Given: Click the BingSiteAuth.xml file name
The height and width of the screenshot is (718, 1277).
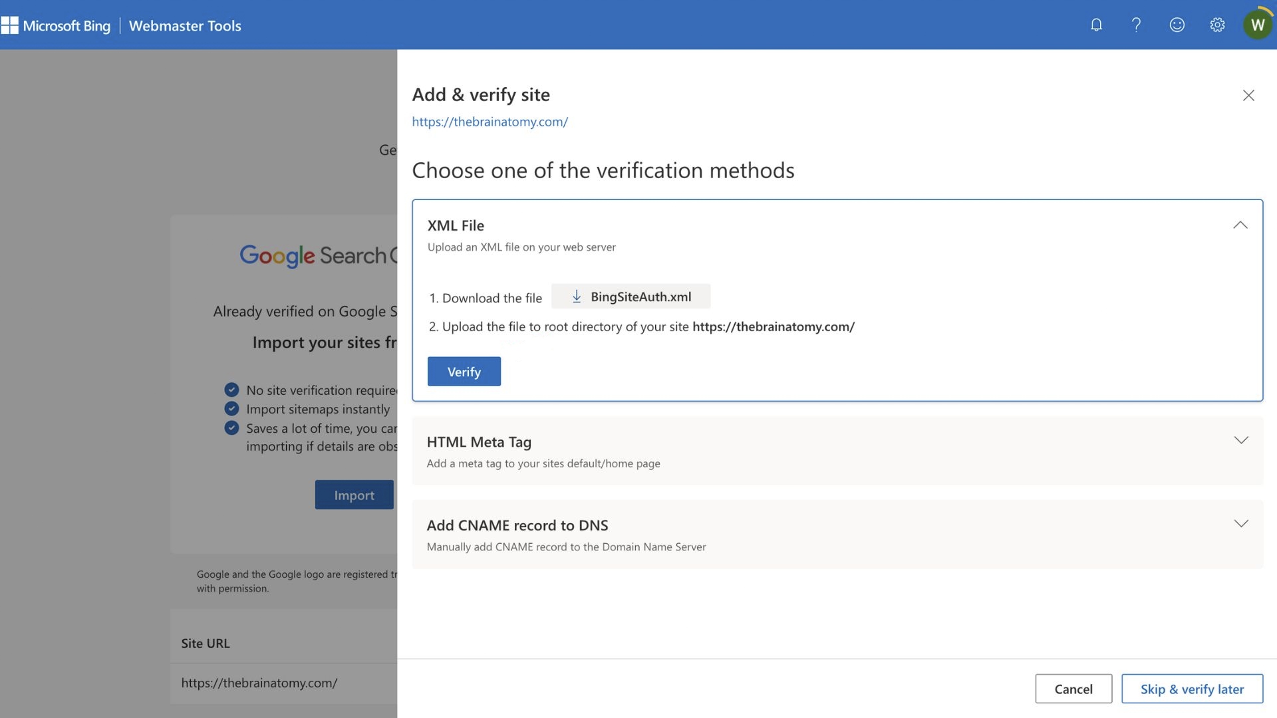Looking at the screenshot, I should click(x=640, y=297).
